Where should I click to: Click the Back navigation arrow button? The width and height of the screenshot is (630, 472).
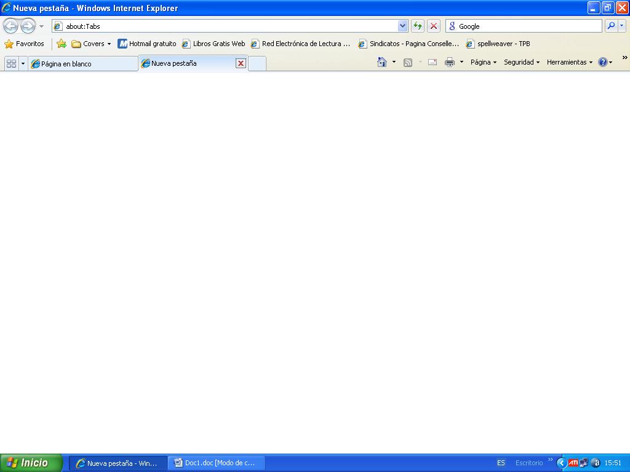[x=10, y=26]
